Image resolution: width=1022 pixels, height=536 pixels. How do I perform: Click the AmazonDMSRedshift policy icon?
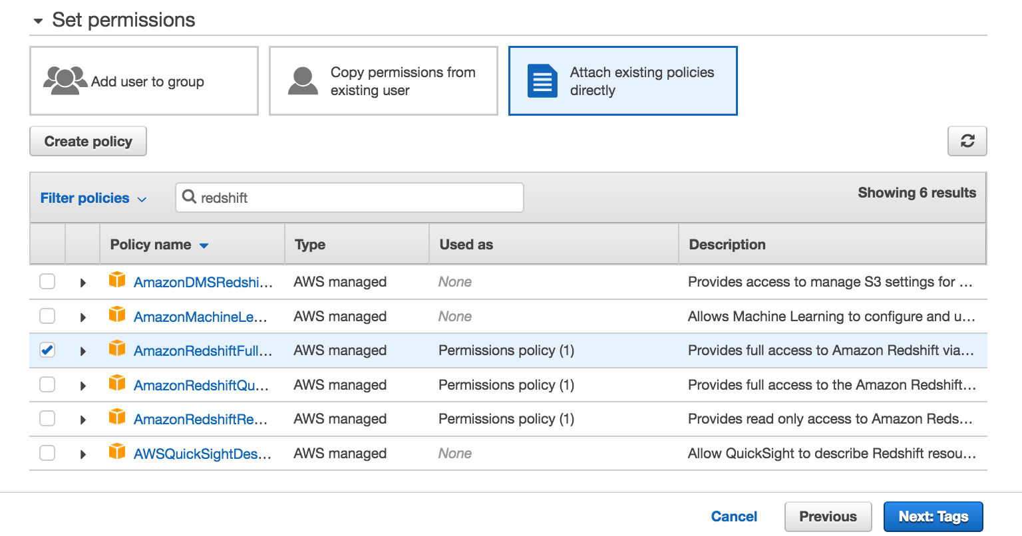(117, 281)
